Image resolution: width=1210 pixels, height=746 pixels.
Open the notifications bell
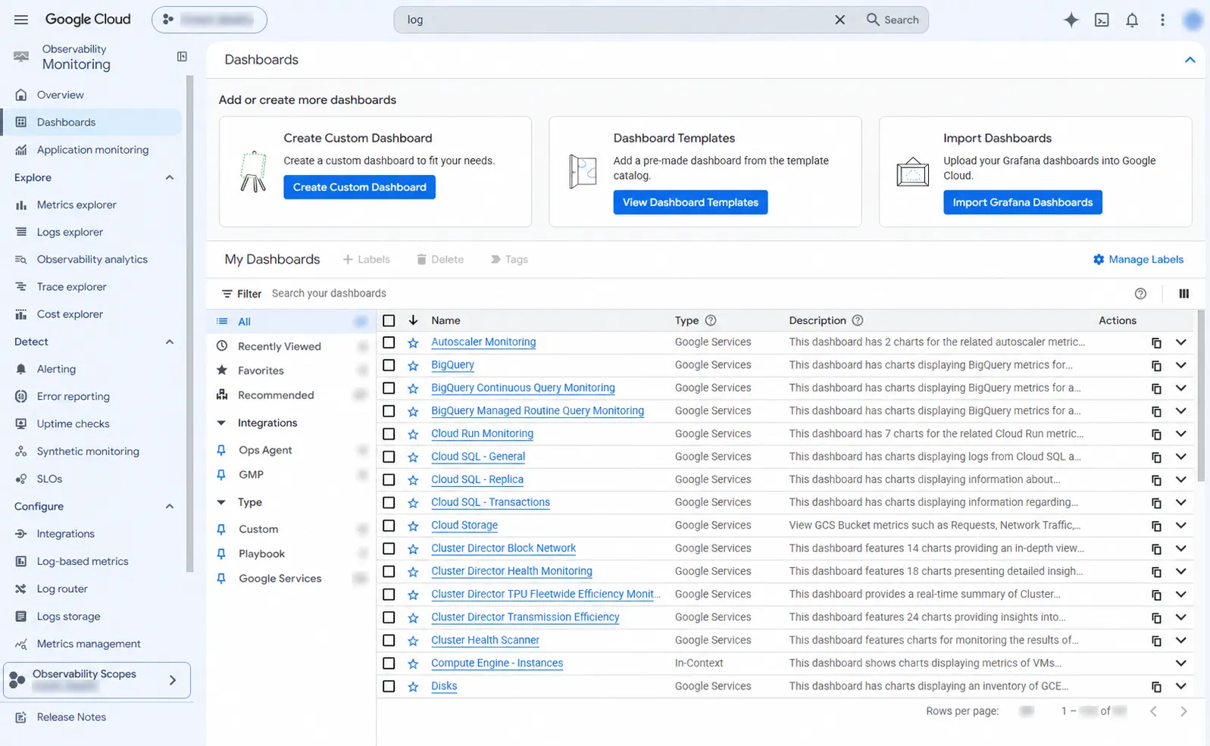pyautogui.click(x=1132, y=20)
